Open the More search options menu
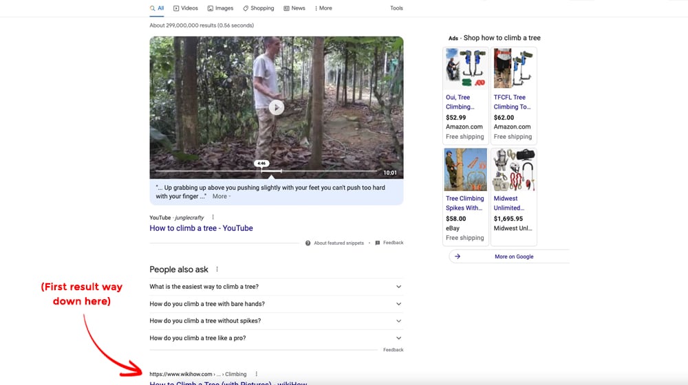 point(323,8)
